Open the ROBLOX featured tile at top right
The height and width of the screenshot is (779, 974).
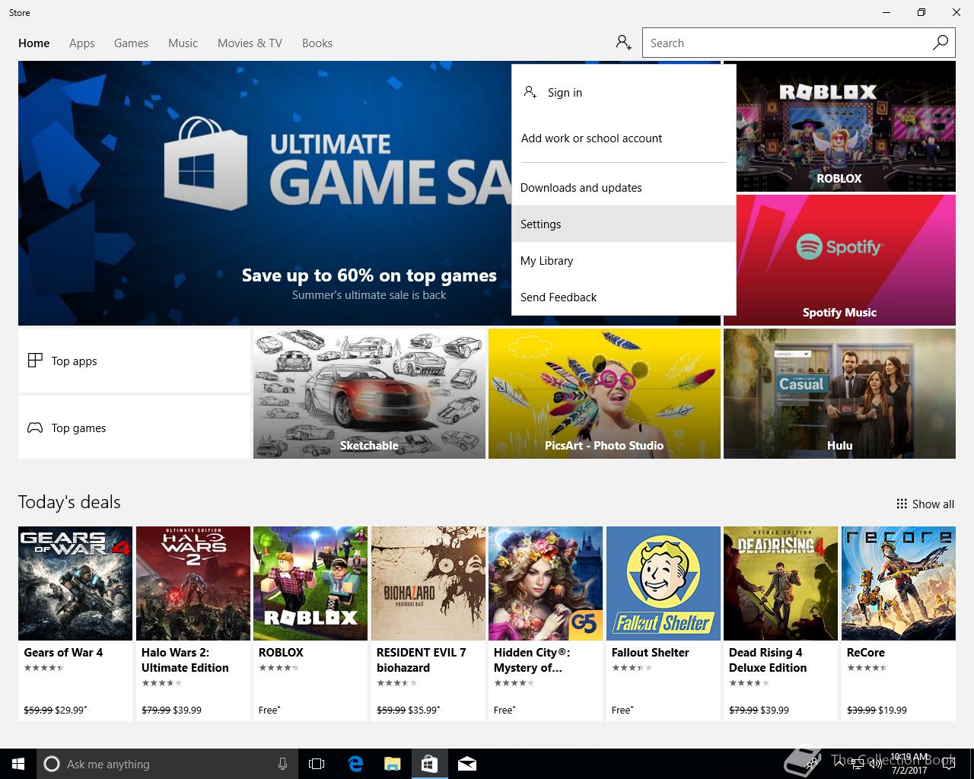click(x=839, y=126)
